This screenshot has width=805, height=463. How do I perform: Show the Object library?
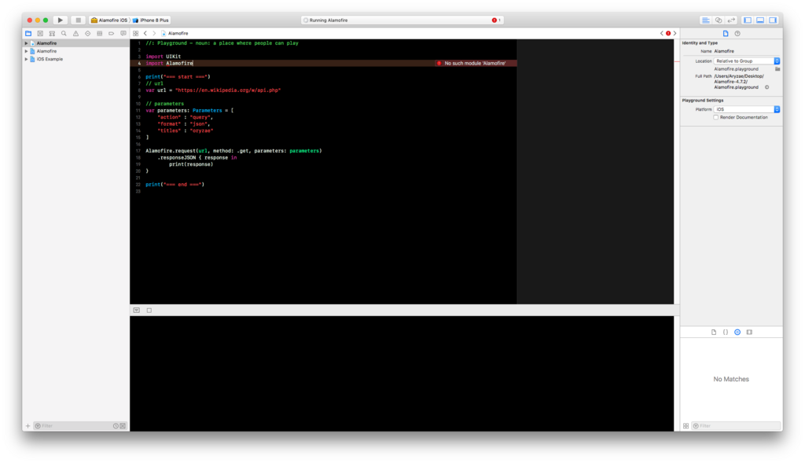point(737,332)
